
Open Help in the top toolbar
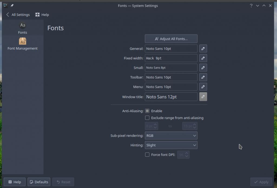tap(42, 15)
